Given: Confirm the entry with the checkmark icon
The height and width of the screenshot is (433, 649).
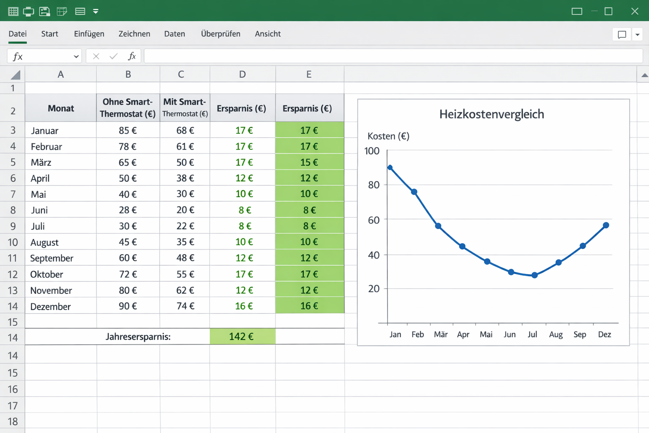Looking at the screenshot, I should click(113, 56).
